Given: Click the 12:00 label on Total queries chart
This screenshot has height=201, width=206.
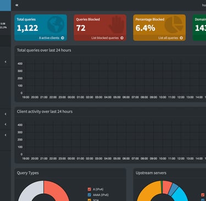Looking at the screenshot, I should [181, 97].
